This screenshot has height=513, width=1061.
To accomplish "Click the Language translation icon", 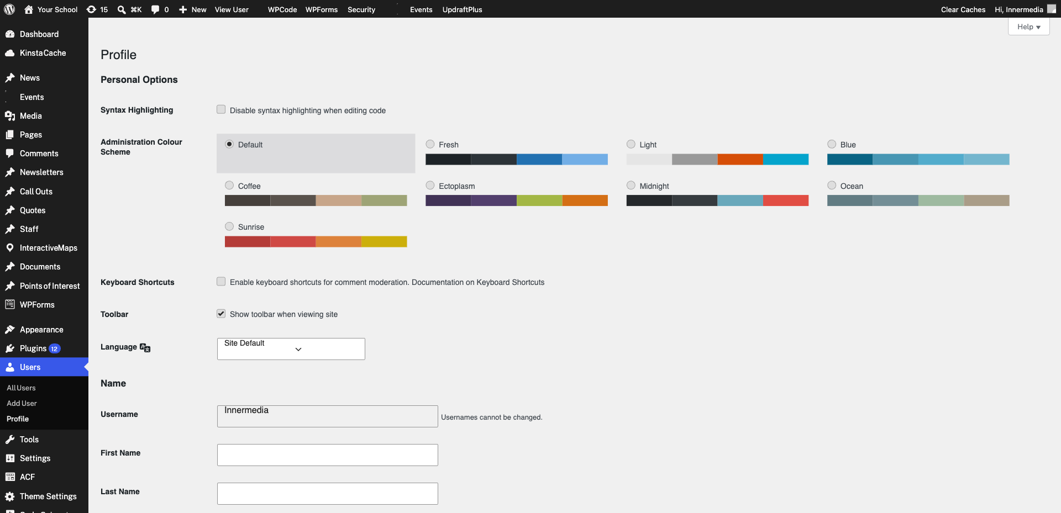I will [x=145, y=347].
